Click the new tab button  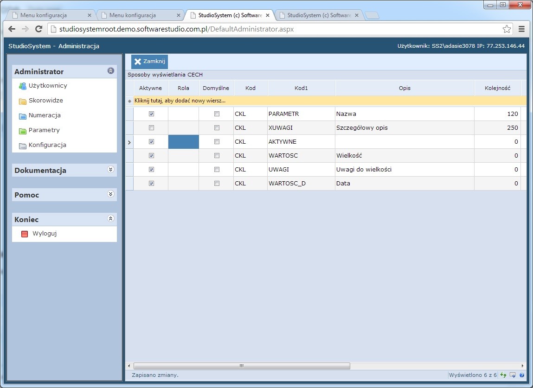point(372,15)
